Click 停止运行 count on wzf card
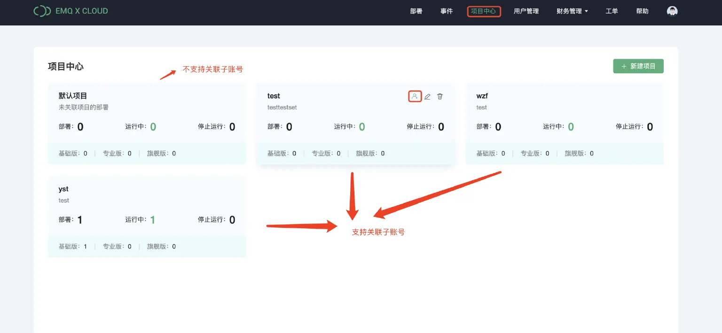Viewport: 722px width, 333px height. click(650, 127)
